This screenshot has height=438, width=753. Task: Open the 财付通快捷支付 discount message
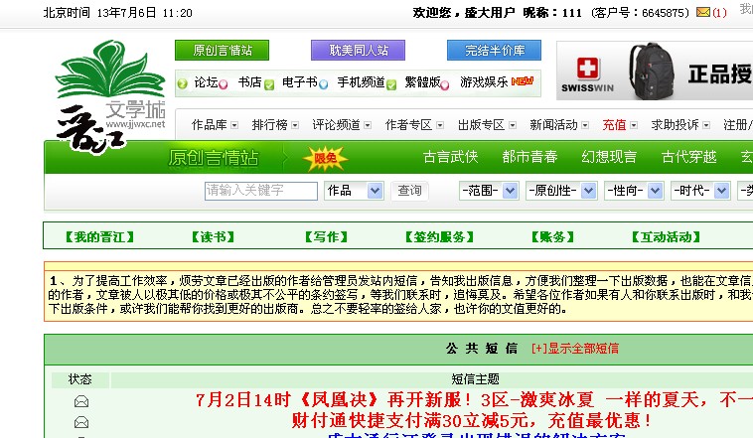[472, 420]
